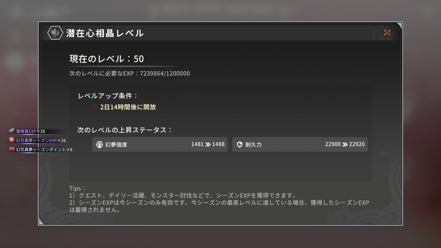Expand the 1481 to 1488 upgrade arrows
Screen dimensions: 441x248
(208, 144)
